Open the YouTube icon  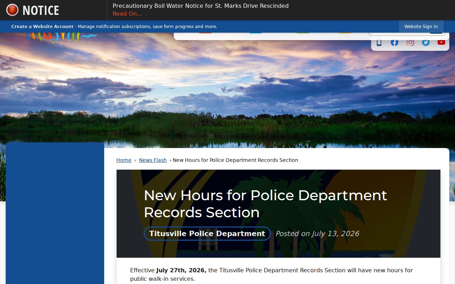(441, 42)
